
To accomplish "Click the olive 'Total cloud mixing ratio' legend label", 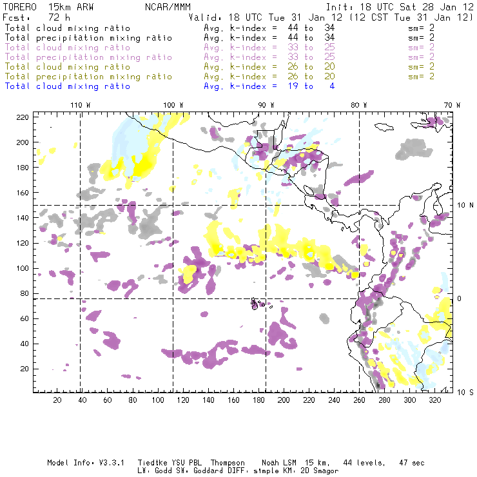I will [68, 67].
